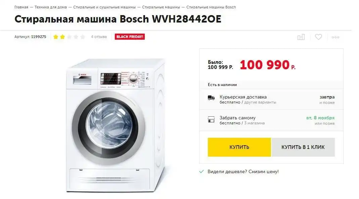The image size is (359, 199).
Task: Open the 4 отзыва reviews link
Action: point(99,37)
